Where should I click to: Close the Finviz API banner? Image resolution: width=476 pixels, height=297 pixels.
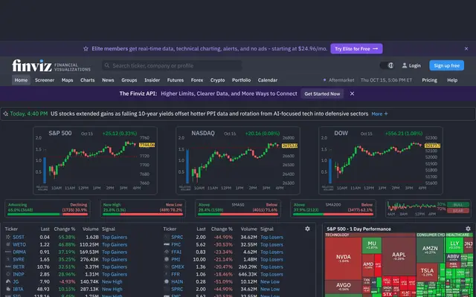click(352, 94)
